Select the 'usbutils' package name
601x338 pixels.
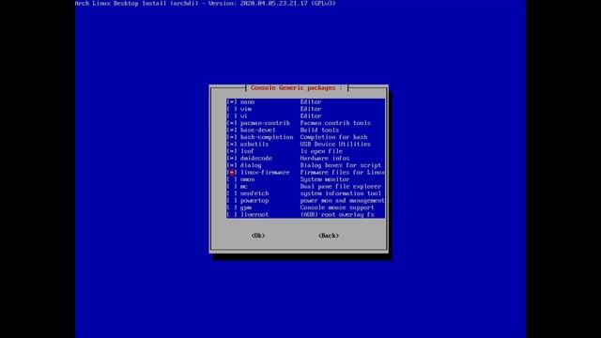click(x=254, y=144)
